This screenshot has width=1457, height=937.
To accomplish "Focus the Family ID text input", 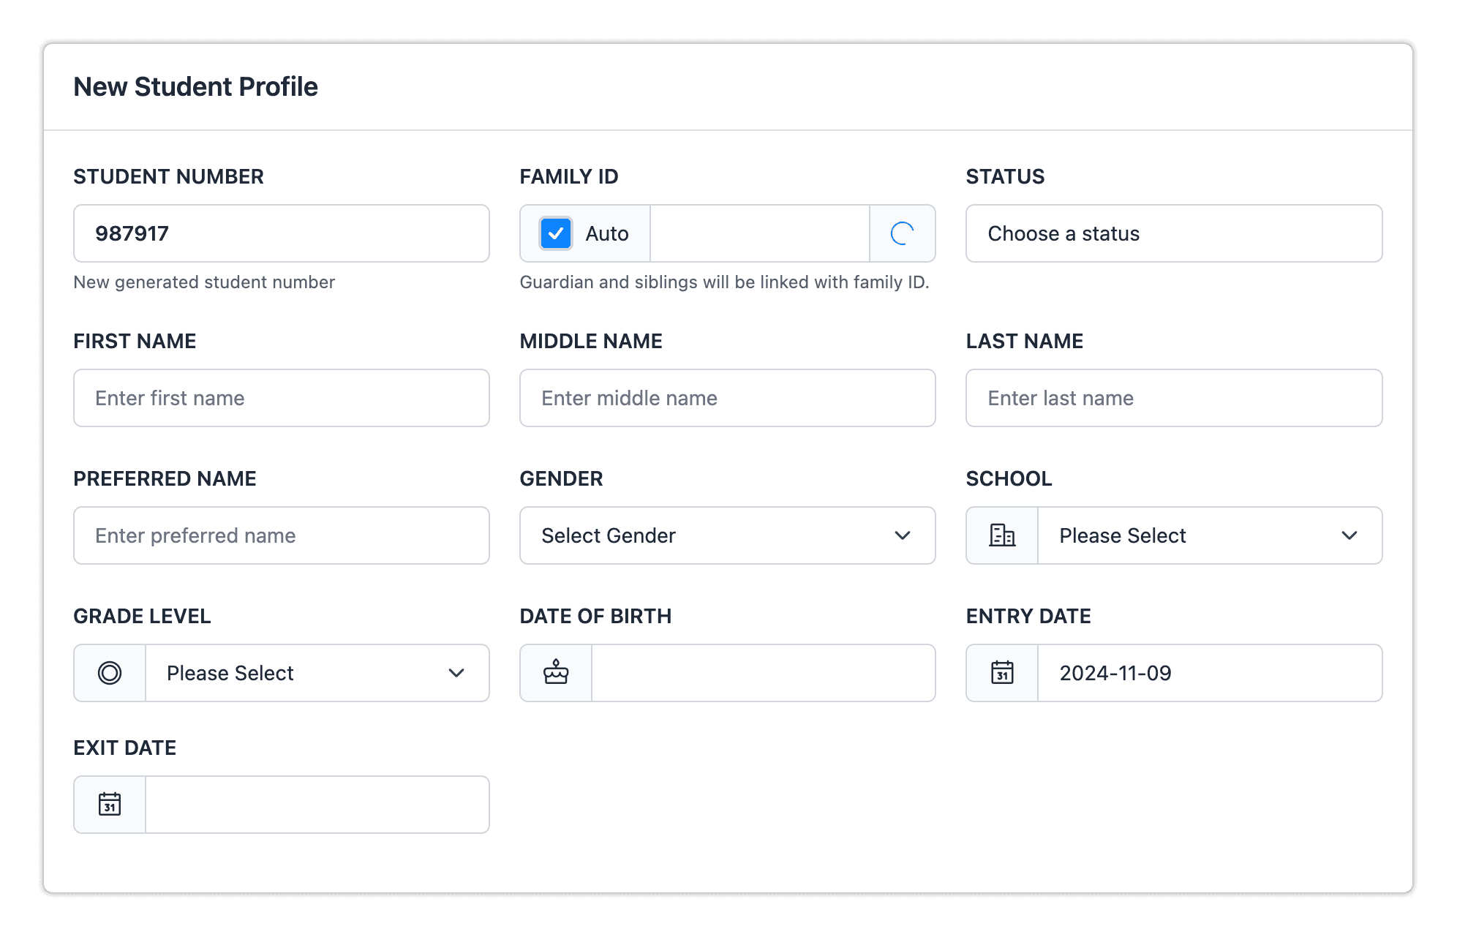I will (x=759, y=233).
